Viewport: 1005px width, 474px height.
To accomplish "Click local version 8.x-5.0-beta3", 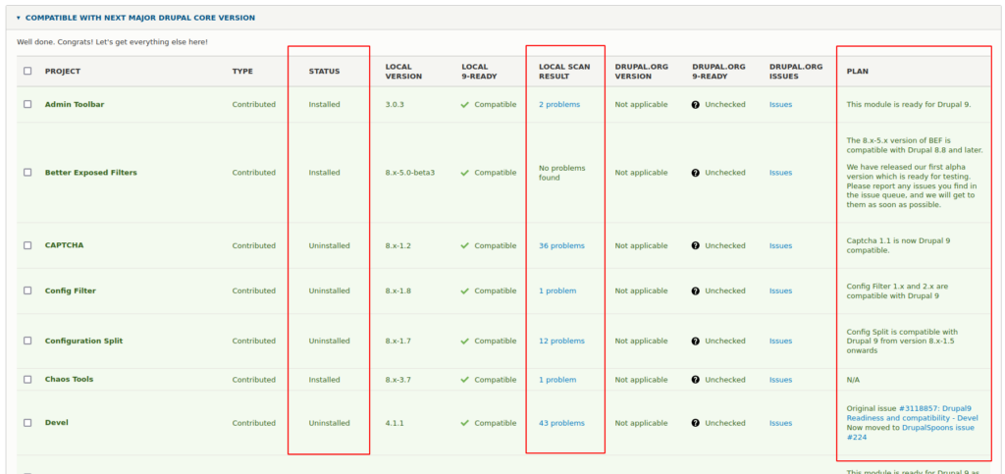I will [x=410, y=173].
